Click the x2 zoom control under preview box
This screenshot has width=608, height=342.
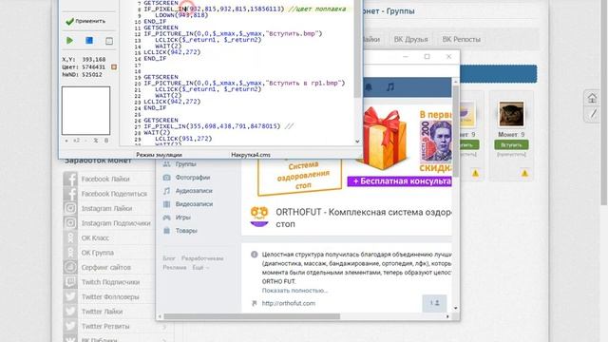pyautogui.click(x=76, y=141)
